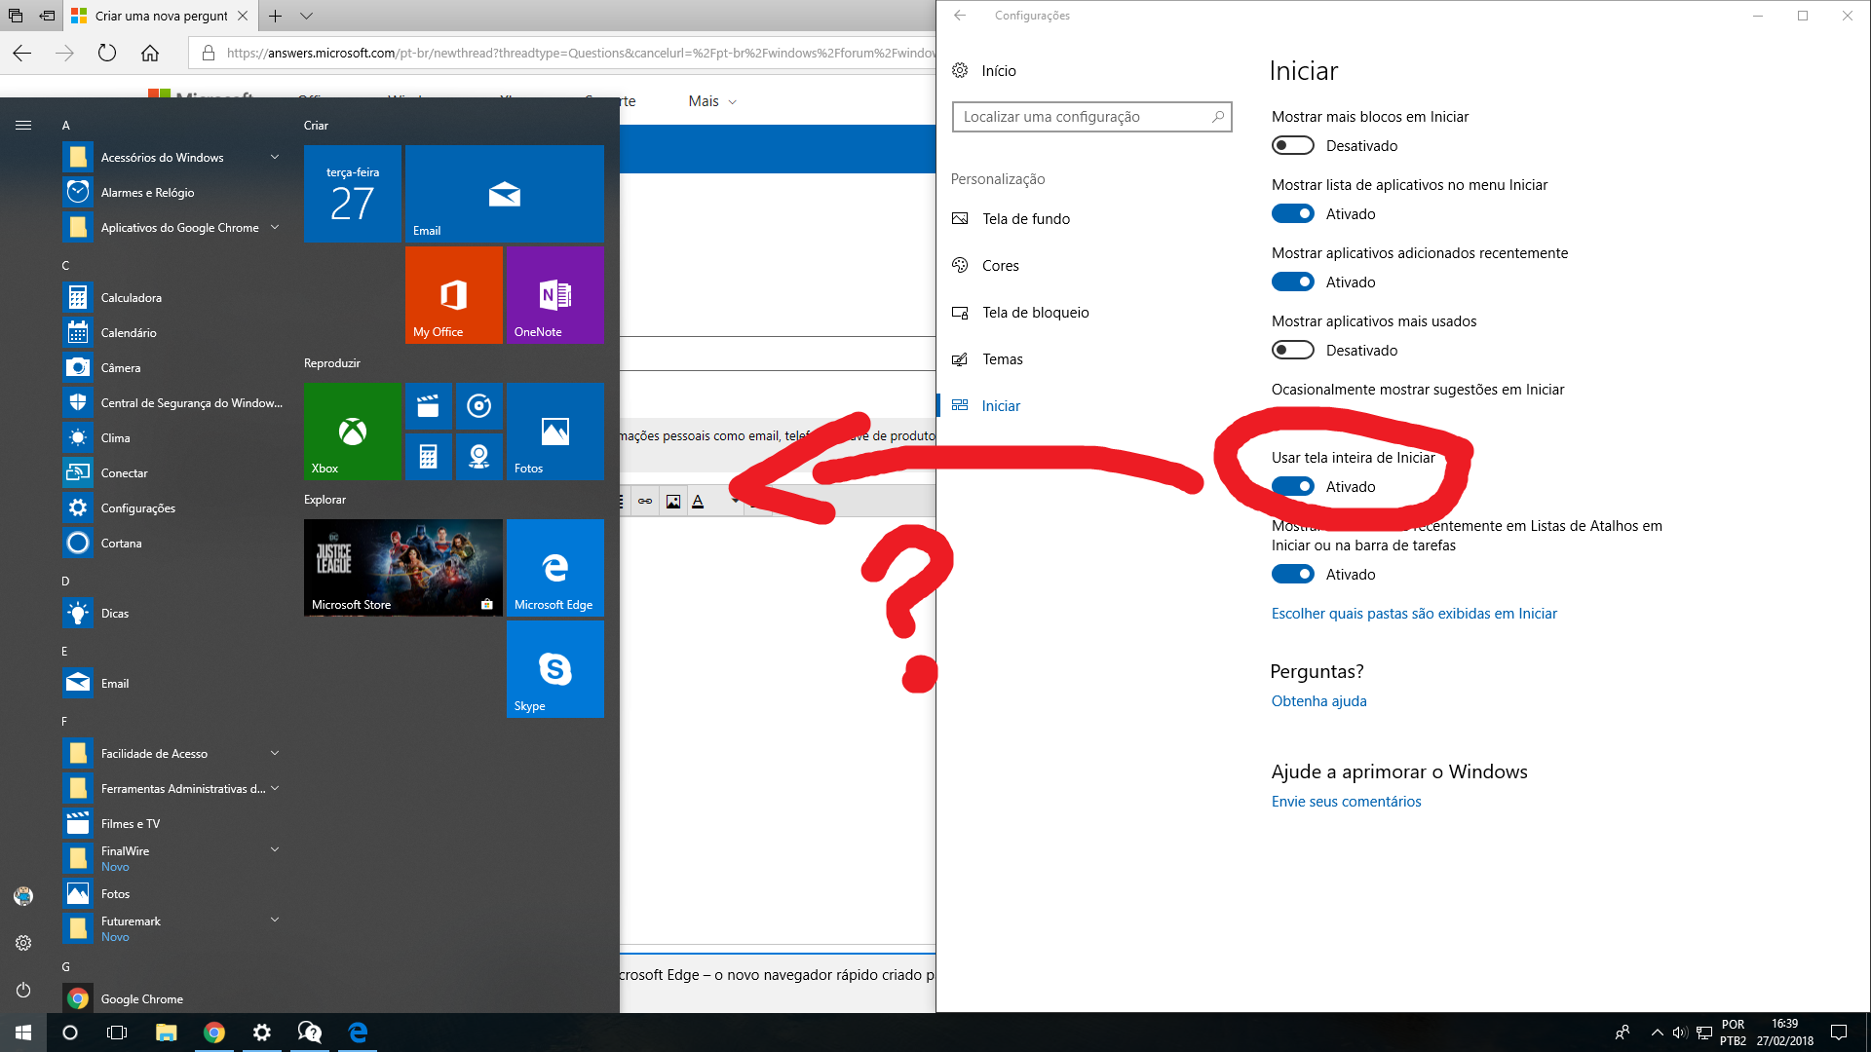Launch My Office tile

pyautogui.click(x=453, y=294)
